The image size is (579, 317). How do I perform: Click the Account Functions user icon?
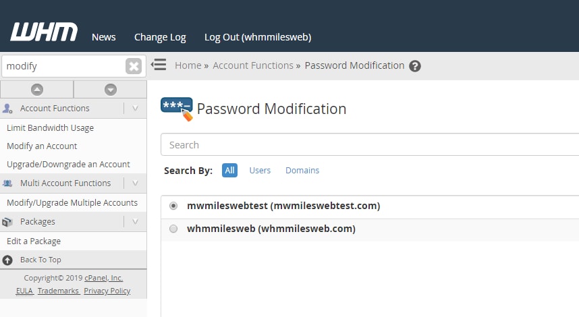7,109
